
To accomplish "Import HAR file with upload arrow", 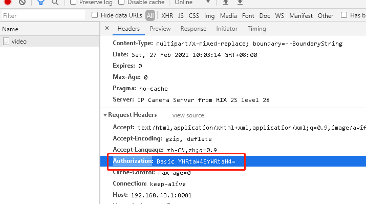I will click(x=225, y=3).
